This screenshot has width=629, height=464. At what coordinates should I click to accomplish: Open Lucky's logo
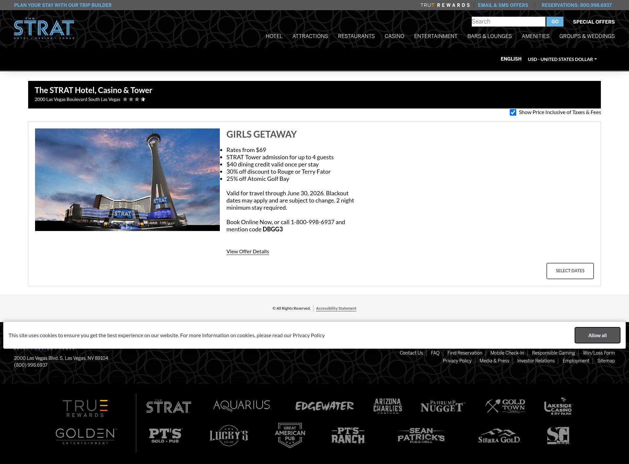229,435
